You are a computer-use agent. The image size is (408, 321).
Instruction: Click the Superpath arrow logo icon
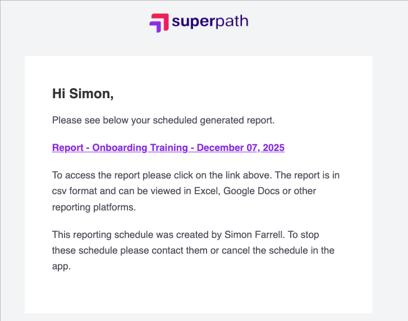point(159,22)
